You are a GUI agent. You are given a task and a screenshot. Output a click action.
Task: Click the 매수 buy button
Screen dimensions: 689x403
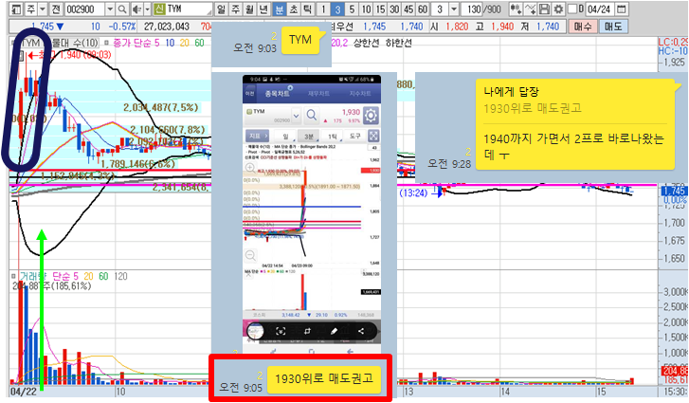pos(583,27)
